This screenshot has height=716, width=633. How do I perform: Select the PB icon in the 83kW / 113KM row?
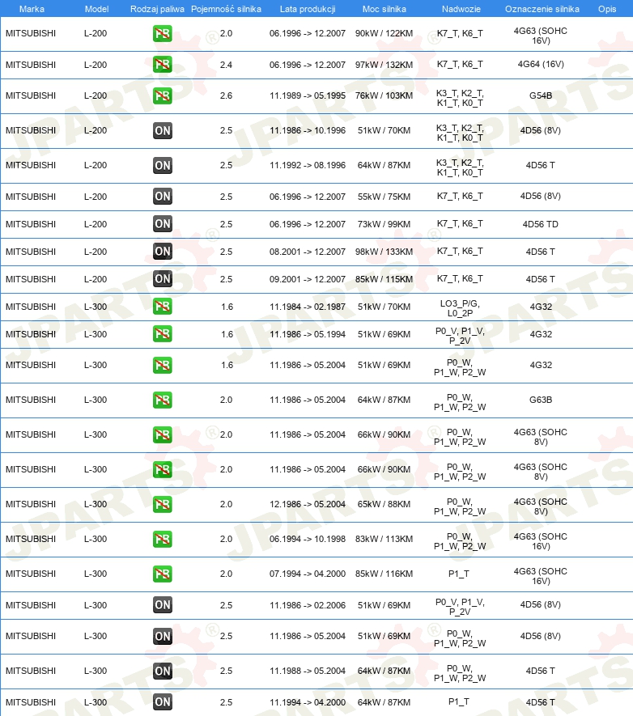click(162, 539)
